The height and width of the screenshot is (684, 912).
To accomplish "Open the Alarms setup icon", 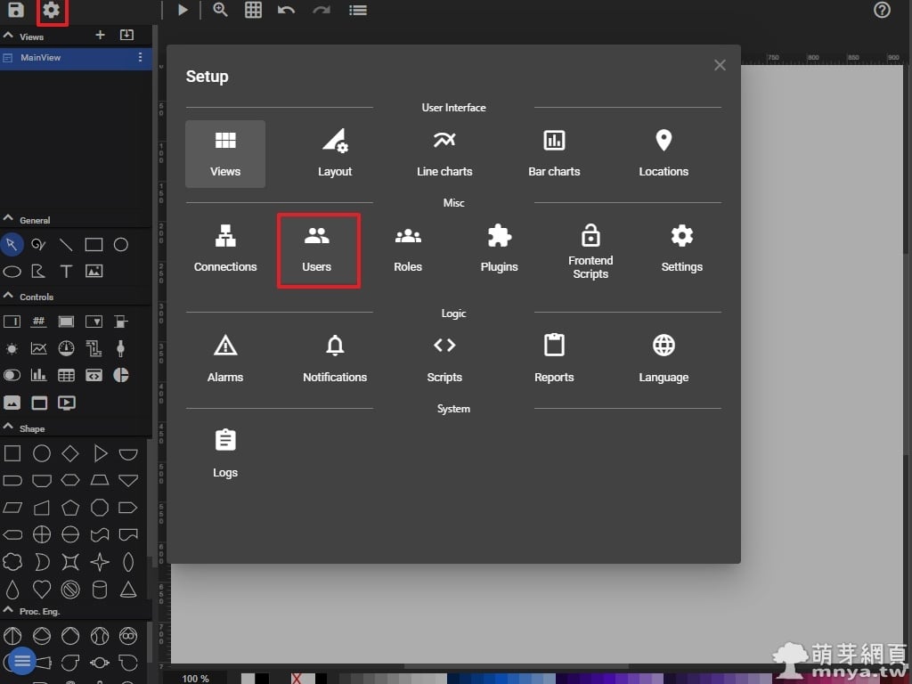I will coord(225,359).
